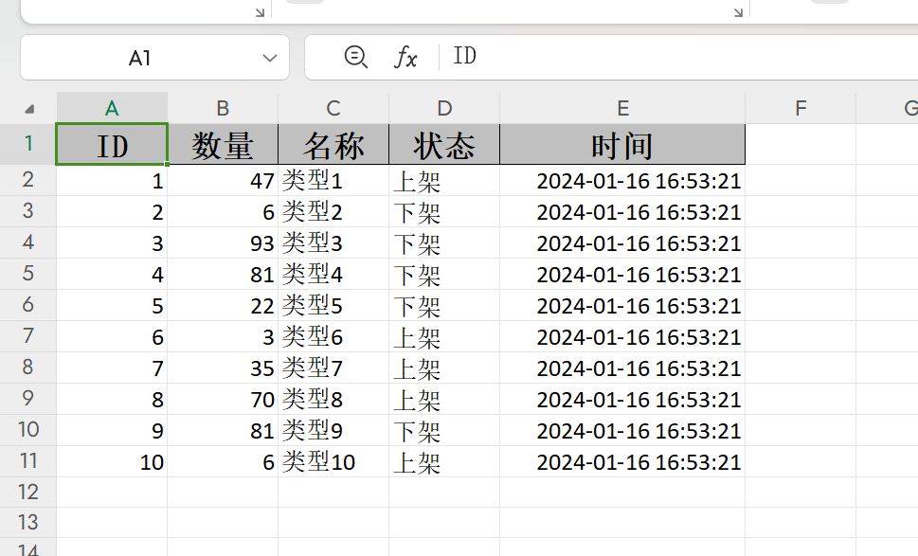
Task: Expand the ribbon group dialog launcher near column E
Action: point(738,12)
